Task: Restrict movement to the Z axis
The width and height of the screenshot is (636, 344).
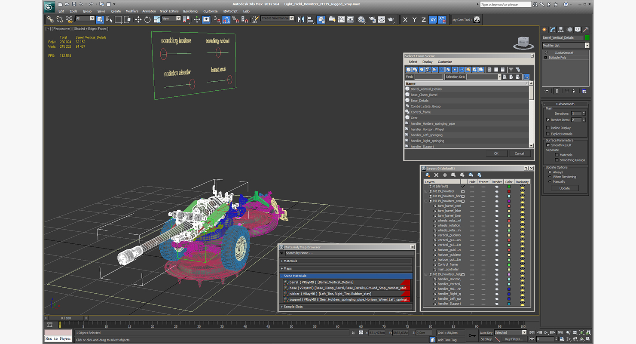Action: [424, 19]
